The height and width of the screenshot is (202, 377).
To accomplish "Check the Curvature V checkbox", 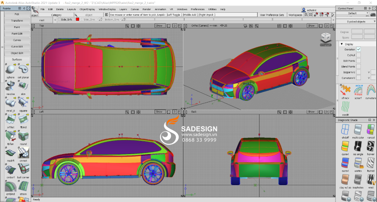I will 373,78.
